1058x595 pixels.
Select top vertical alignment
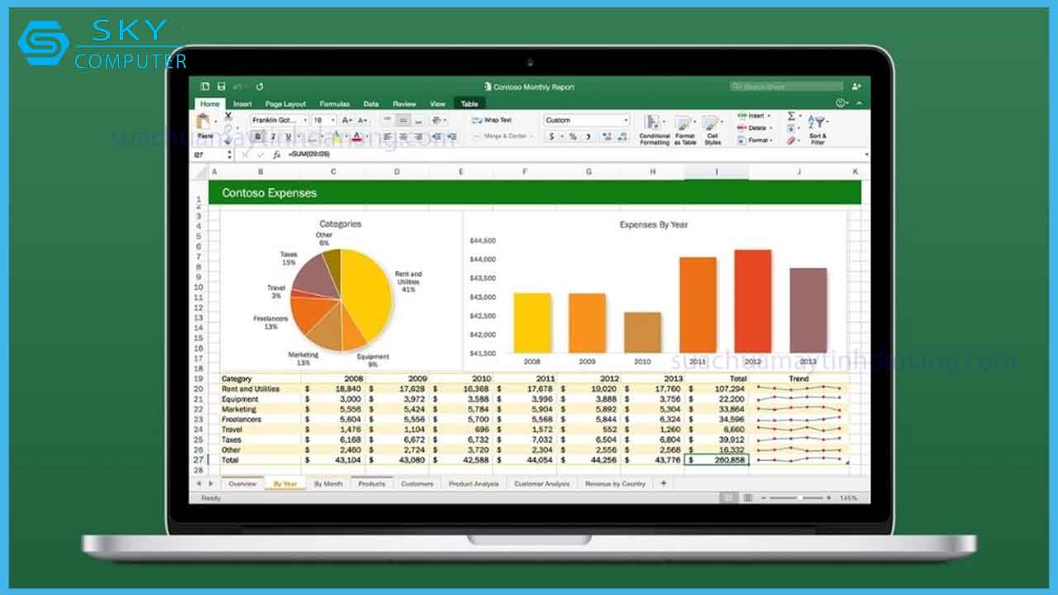point(388,120)
